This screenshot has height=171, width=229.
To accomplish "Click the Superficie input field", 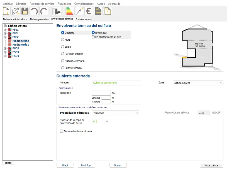I will pyautogui.click(x=101, y=93).
